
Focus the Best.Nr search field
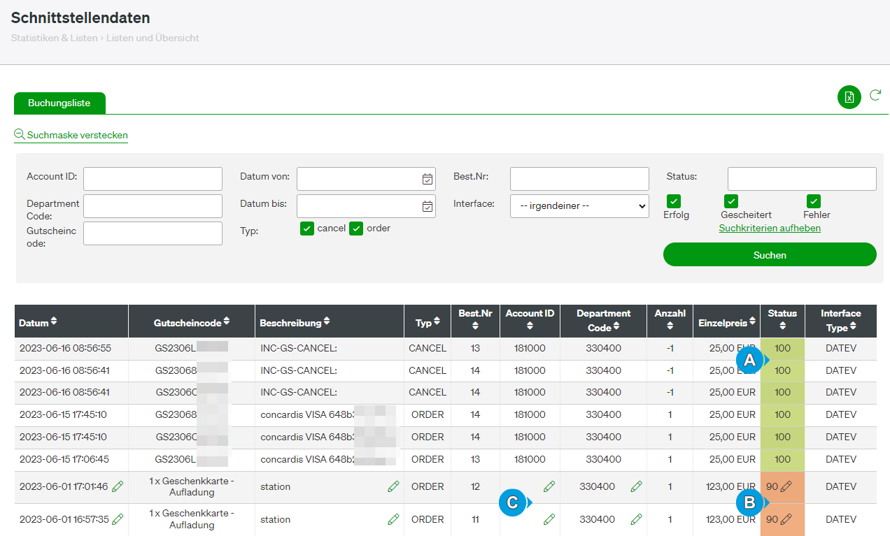(579, 179)
